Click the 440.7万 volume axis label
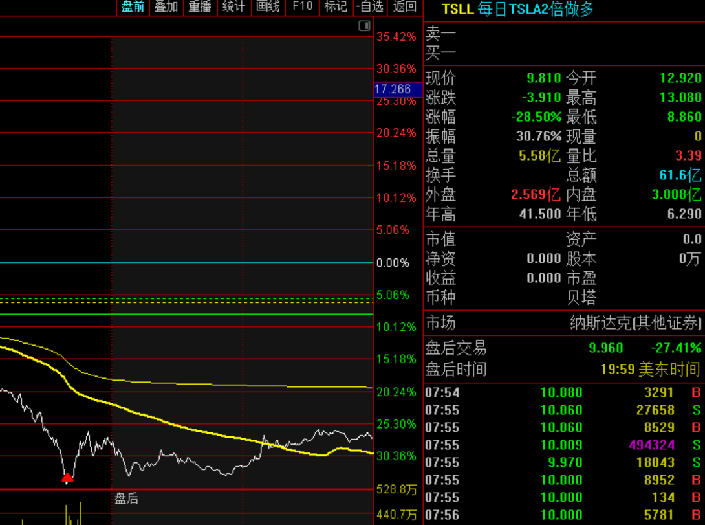The height and width of the screenshot is (525, 705). tap(396, 514)
